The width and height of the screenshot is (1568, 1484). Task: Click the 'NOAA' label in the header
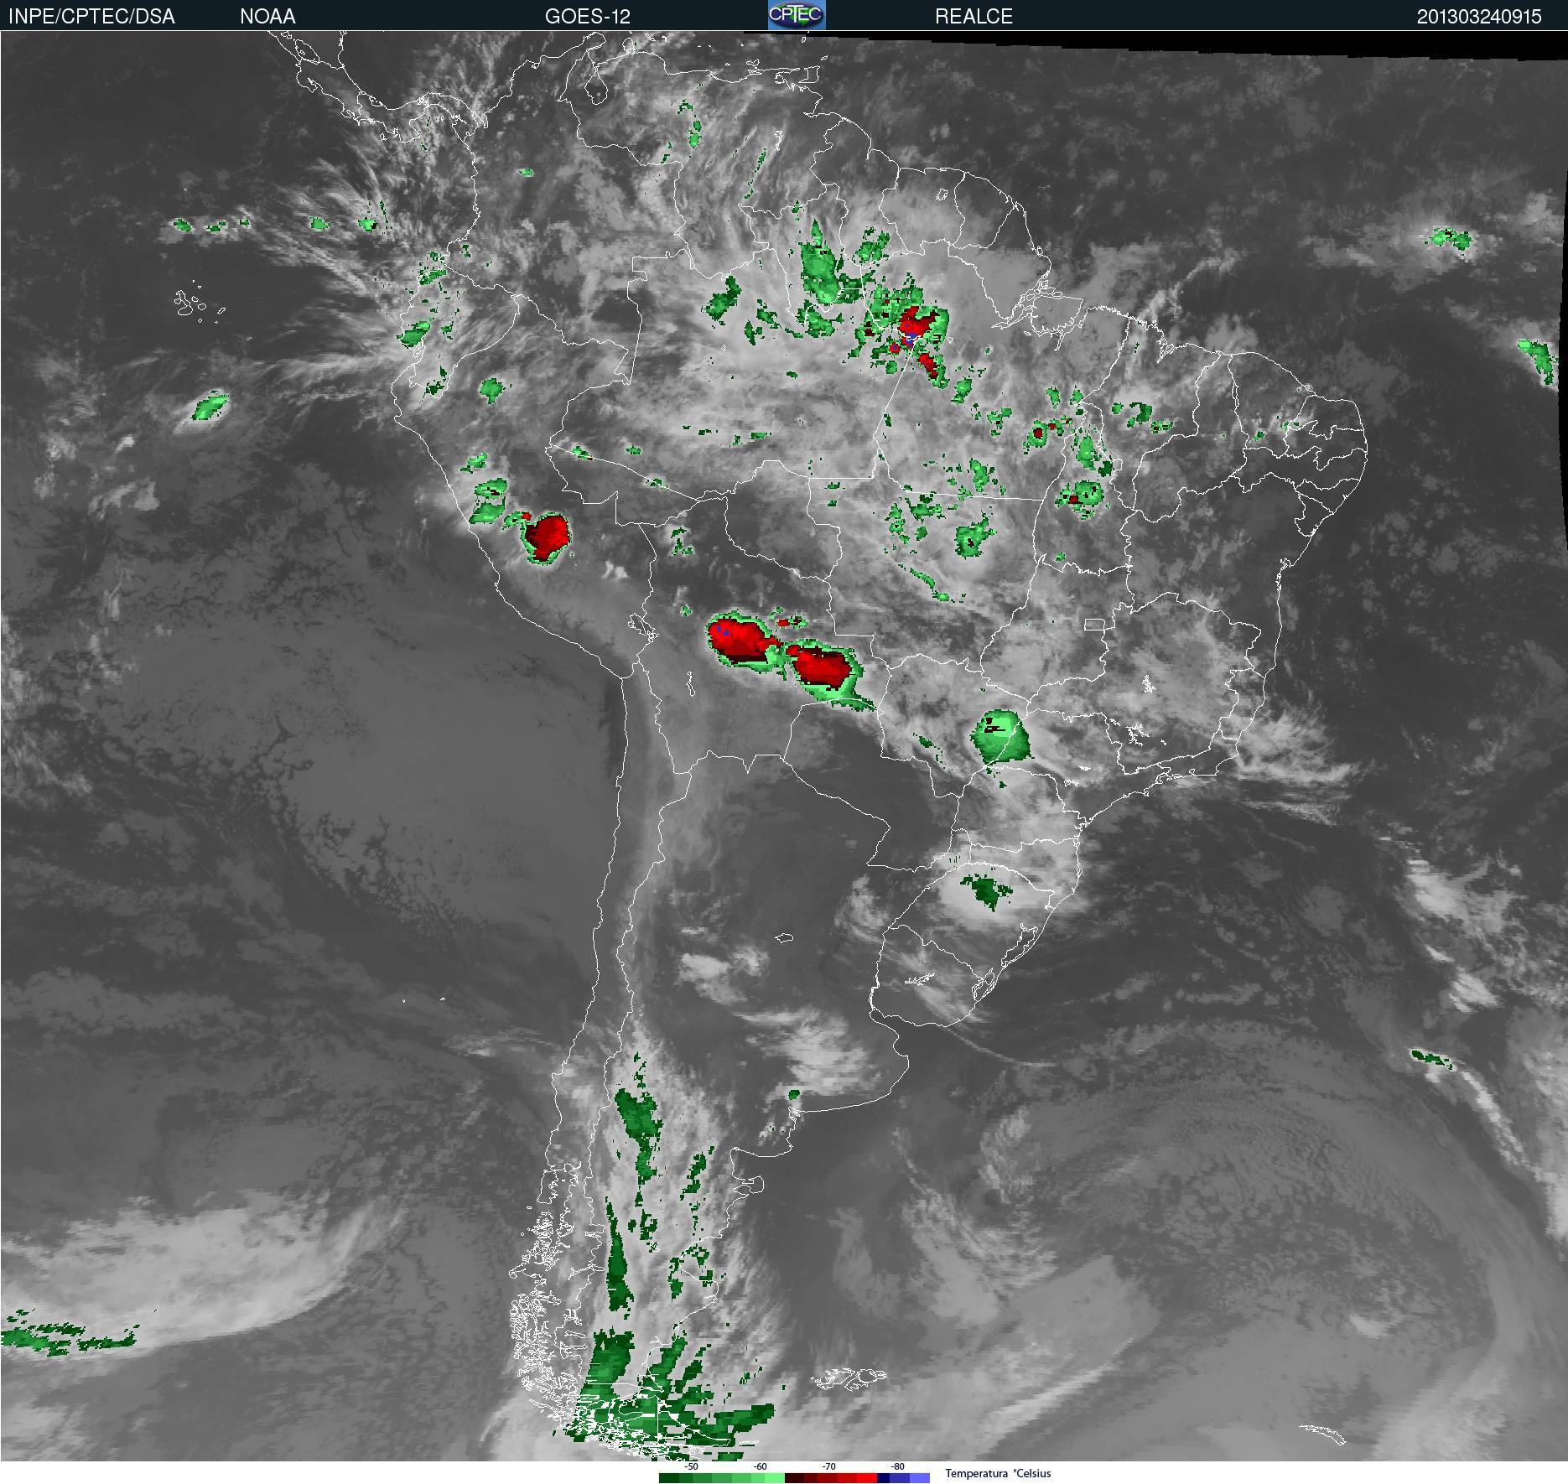coord(267,17)
